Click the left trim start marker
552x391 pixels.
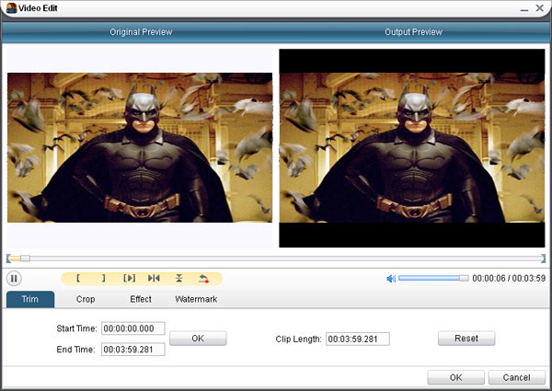(8, 259)
